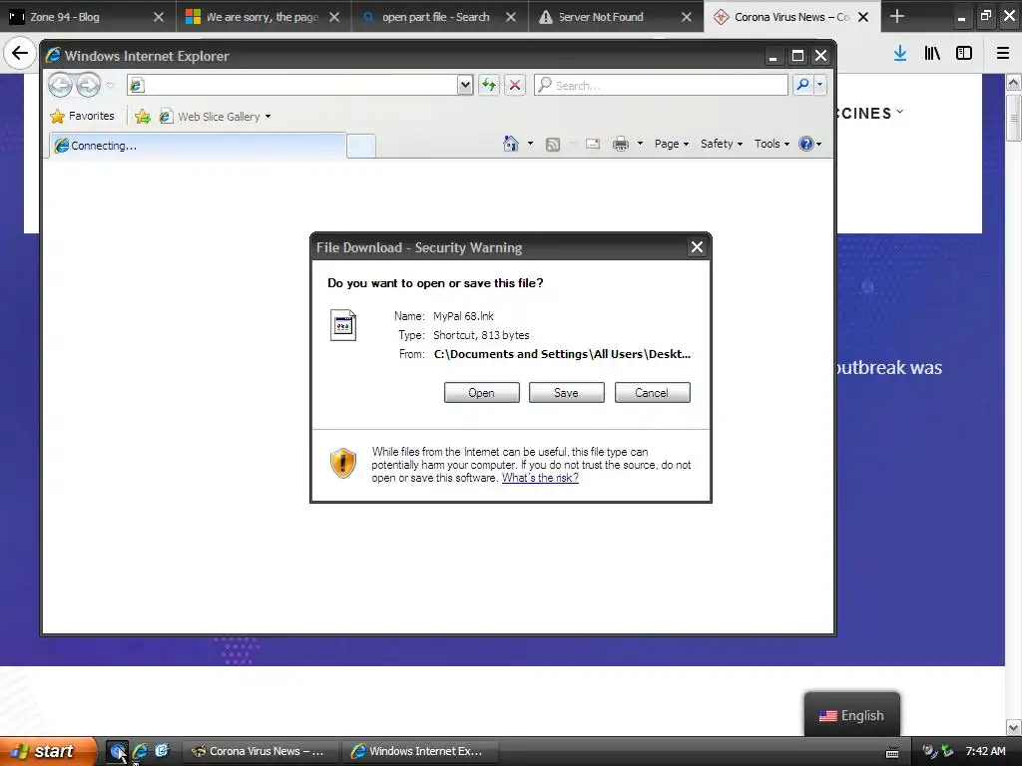The width and height of the screenshot is (1022, 766).
Task: Click the MyPal 68.lnk file icon
Action: pos(343,325)
